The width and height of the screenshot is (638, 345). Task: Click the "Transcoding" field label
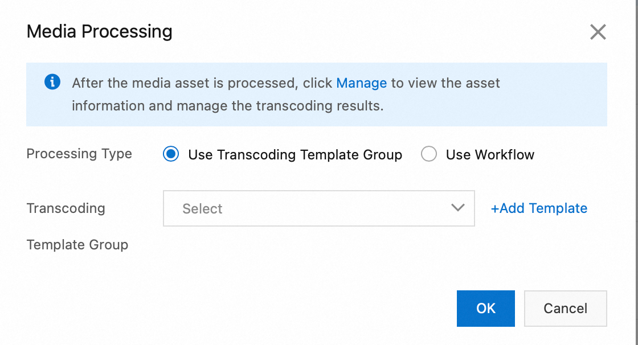pyautogui.click(x=66, y=208)
